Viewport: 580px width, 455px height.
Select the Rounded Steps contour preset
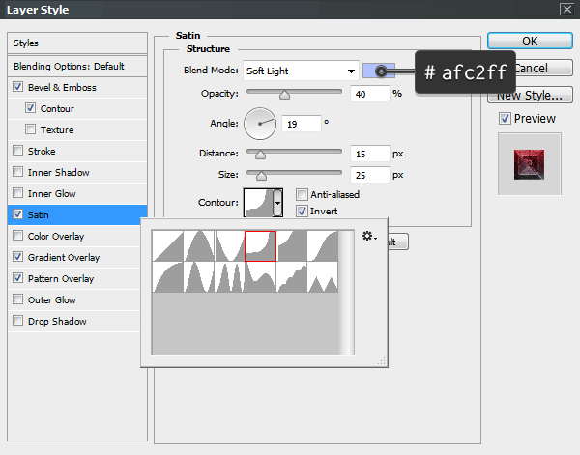click(291, 276)
